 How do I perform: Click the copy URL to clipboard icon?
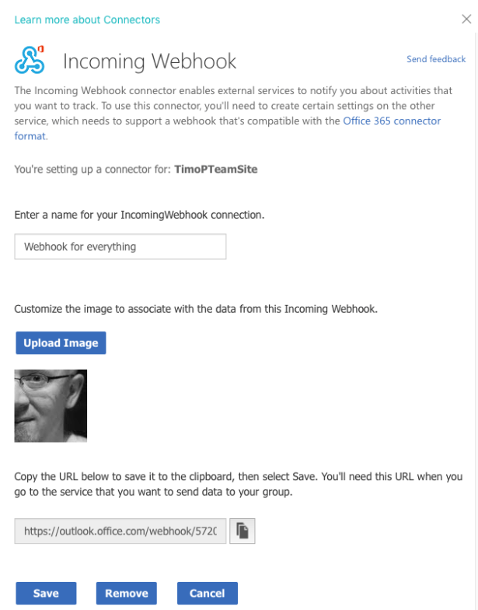click(x=242, y=531)
